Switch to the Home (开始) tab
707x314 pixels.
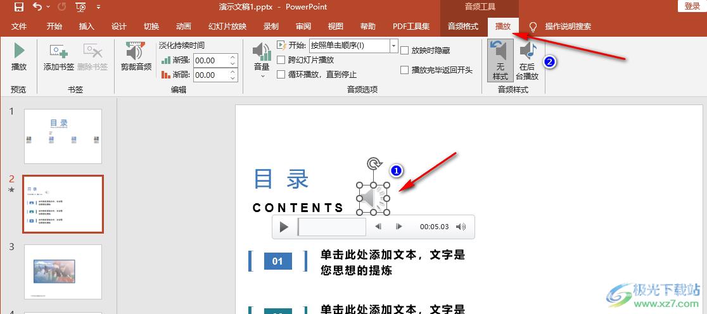[x=54, y=27]
